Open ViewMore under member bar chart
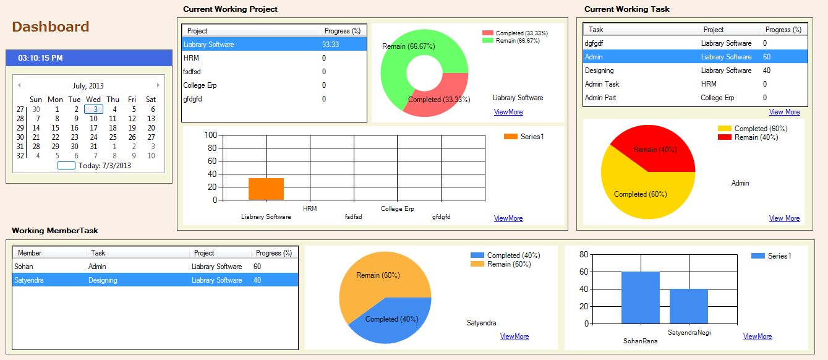Viewport: 828px width, 360px height. (758, 336)
